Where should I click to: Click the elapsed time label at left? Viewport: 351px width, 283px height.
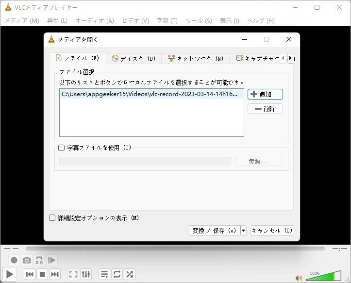[x=11, y=249]
